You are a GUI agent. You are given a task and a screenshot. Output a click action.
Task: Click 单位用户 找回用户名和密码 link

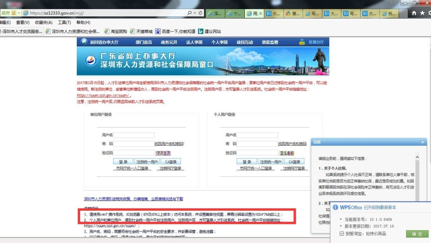[169, 144]
